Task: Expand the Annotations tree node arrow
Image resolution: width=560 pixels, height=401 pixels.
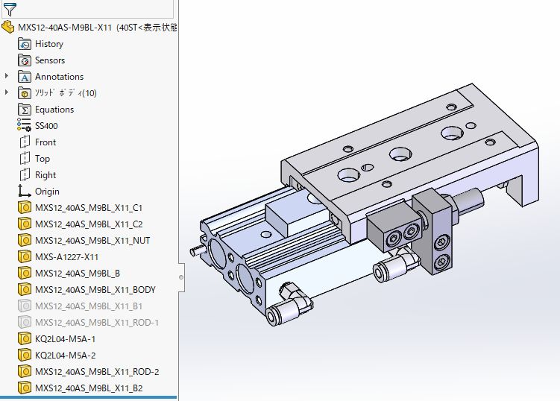Action: click(x=7, y=76)
